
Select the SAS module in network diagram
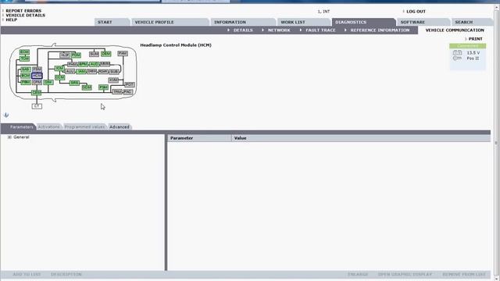[x=26, y=69]
